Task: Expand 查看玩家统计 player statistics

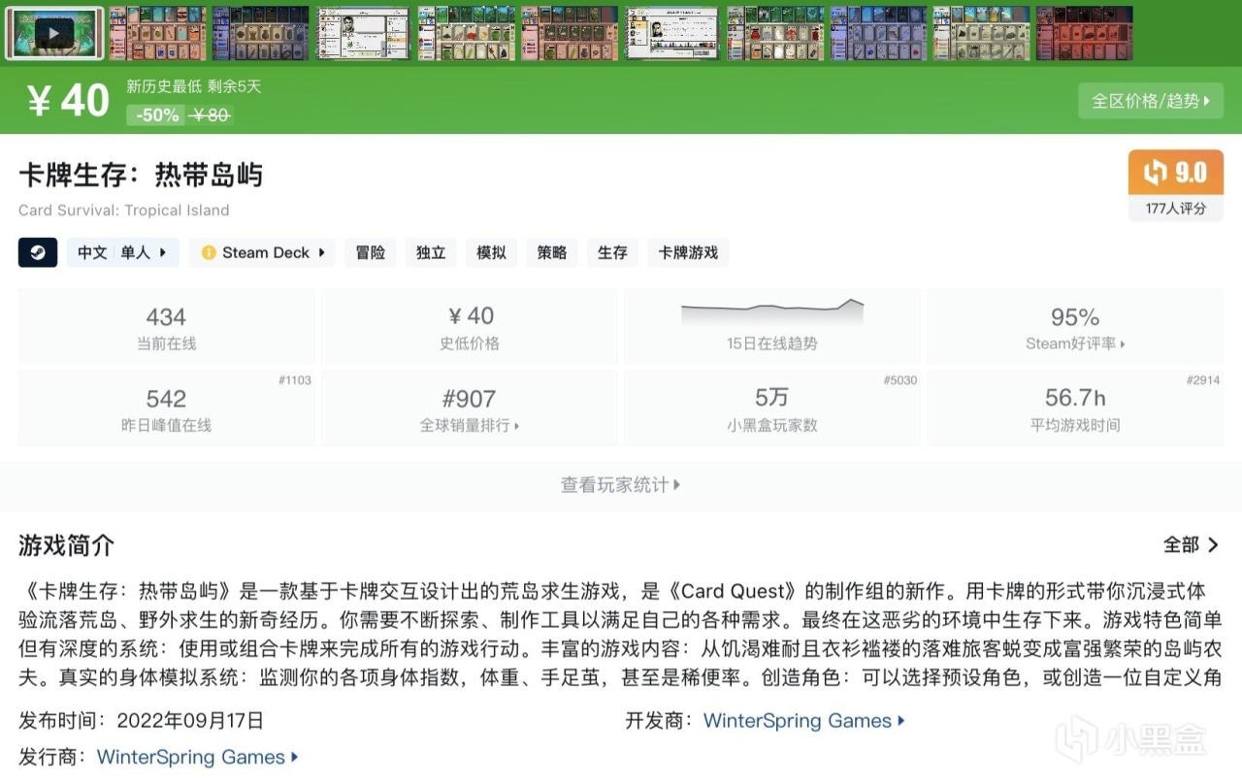Action: (621, 485)
